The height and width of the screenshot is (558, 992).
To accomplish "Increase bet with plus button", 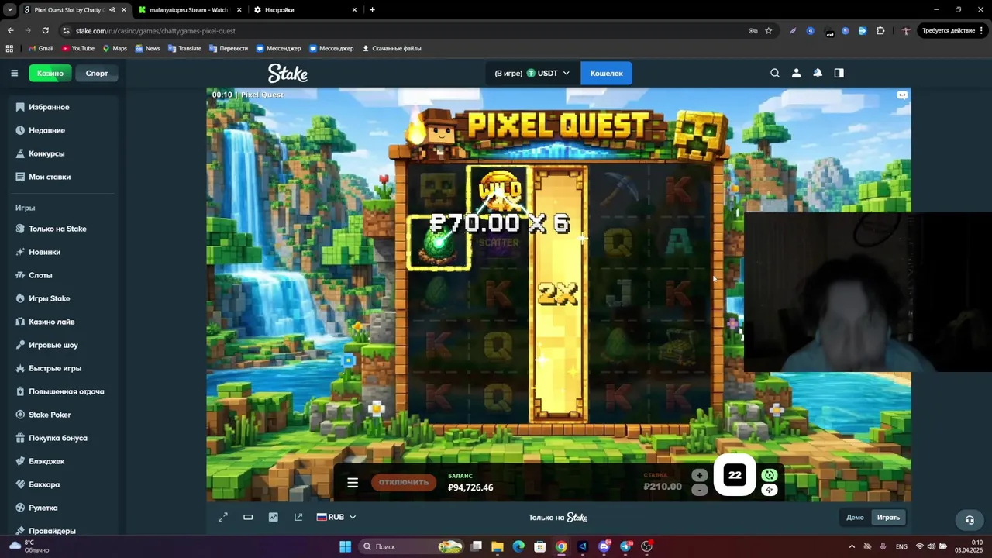I will (x=699, y=475).
